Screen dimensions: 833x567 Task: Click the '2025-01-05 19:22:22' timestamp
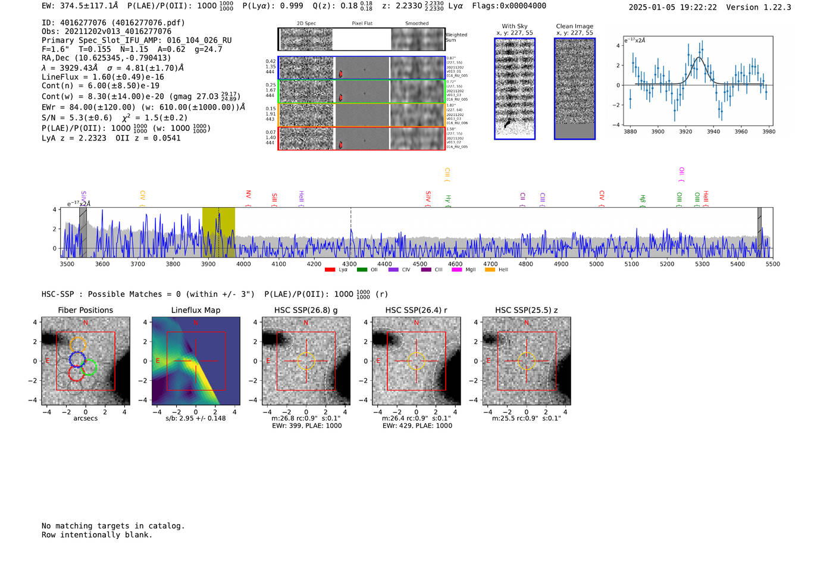click(x=673, y=7)
